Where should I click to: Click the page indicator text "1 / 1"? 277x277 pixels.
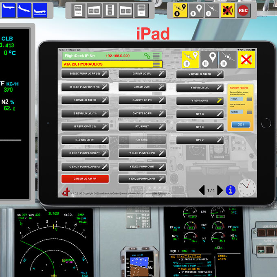211,190
